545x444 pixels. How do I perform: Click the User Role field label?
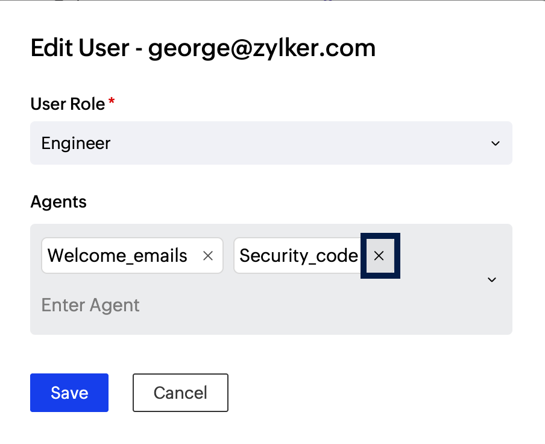pos(68,104)
